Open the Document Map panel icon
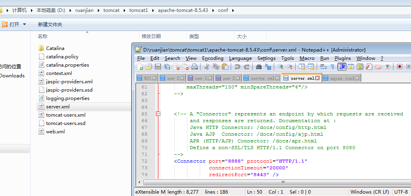 click(360, 67)
